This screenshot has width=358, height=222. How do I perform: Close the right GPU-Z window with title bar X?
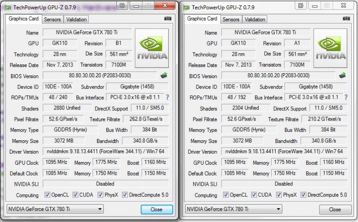click(x=344, y=5)
